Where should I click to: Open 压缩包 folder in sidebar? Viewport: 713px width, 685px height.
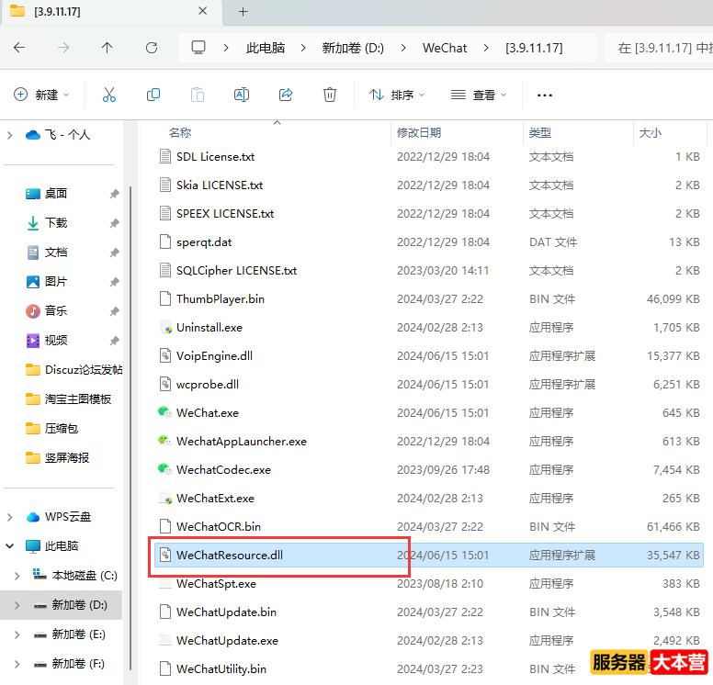click(62, 428)
